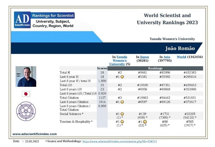The image size is (215, 147).
Task: Click the Total i10 score 25
Action: coord(102,85)
